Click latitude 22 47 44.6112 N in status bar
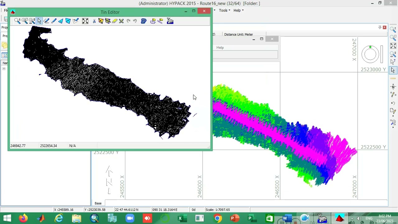This screenshot has width=398, height=224. click(x=127, y=210)
